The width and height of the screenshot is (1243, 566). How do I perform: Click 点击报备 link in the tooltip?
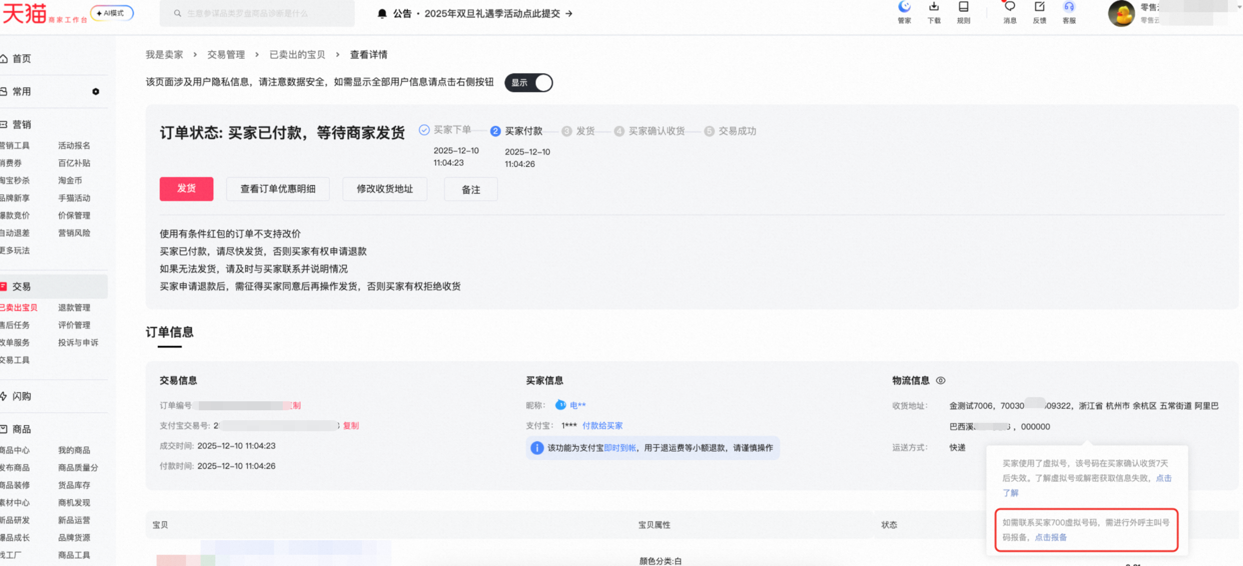click(x=1051, y=538)
